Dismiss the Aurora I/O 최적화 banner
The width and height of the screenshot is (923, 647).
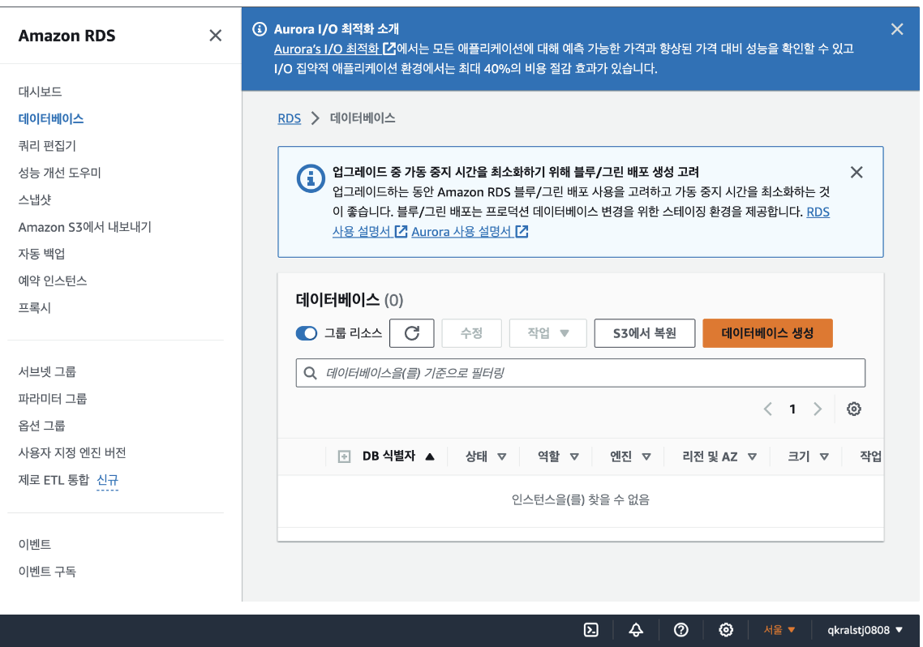pyautogui.click(x=896, y=29)
